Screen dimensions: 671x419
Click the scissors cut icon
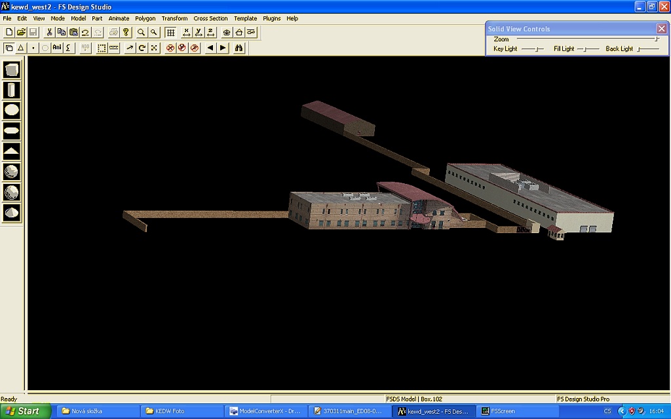49,32
